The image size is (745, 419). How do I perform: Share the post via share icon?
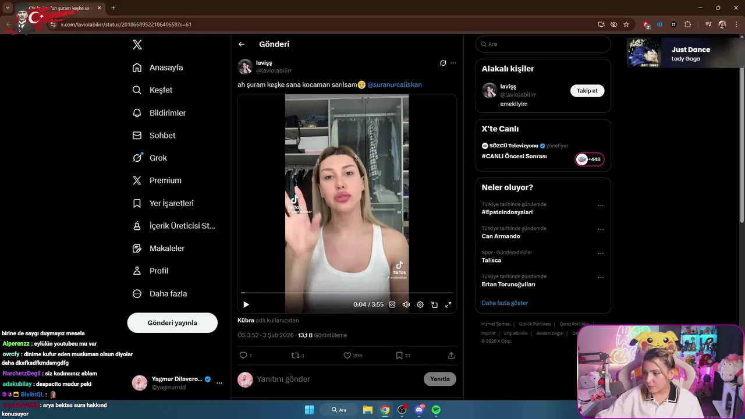coord(451,356)
